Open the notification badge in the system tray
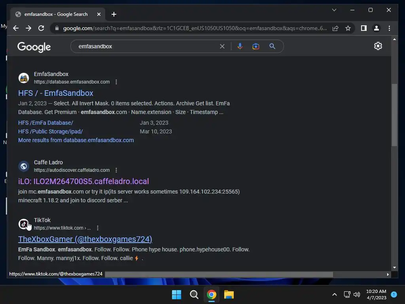Viewport: 405px width, 304px height. tap(394, 294)
